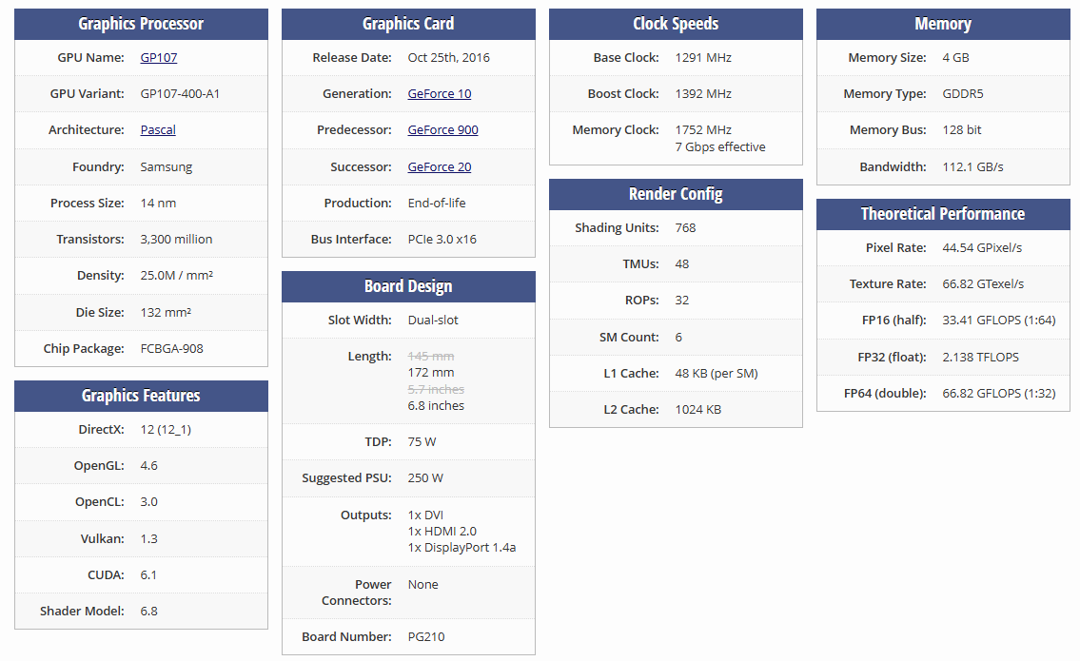Select the Theoretical Performance section header
The width and height of the screenshot is (1080, 661).
[x=943, y=214]
